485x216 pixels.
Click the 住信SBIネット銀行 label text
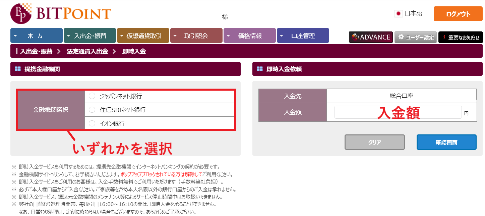pos(123,110)
